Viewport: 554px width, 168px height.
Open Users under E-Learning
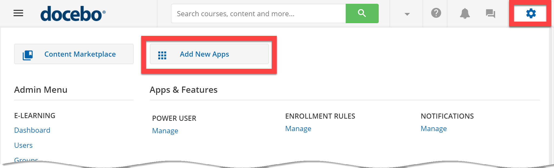[23, 145]
